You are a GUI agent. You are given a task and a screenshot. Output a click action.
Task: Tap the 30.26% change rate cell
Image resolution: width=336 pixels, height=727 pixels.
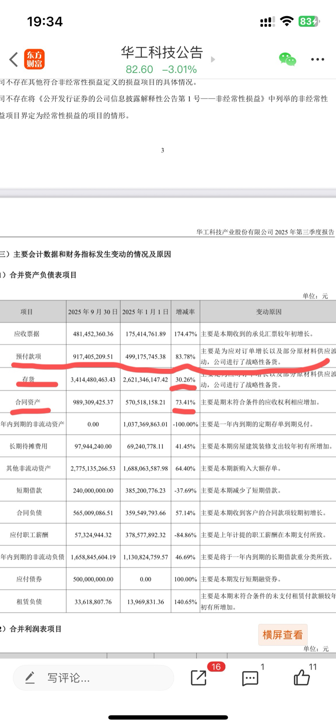(x=185, y=379)
